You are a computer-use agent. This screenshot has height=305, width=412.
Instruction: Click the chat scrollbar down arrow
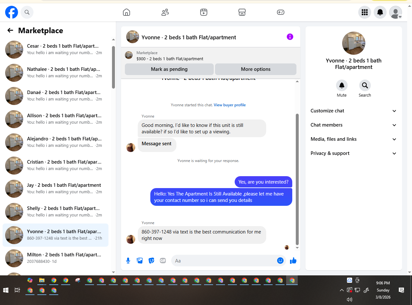pyautogui.click(x=297, y=248)
